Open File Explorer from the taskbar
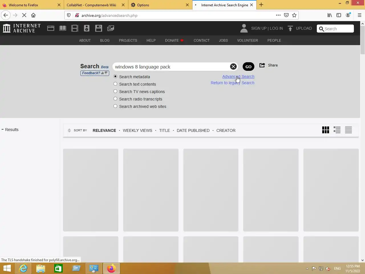365x274 pixels. 41,268
